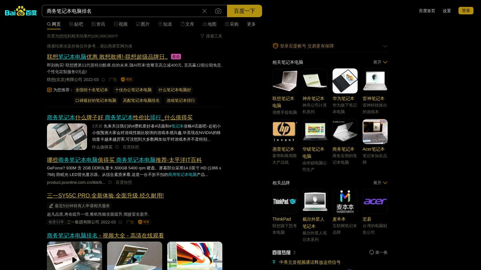Switch to the 视频 tab
The height and width of the screenshot is (270, 481).
[x=121, y=24]
